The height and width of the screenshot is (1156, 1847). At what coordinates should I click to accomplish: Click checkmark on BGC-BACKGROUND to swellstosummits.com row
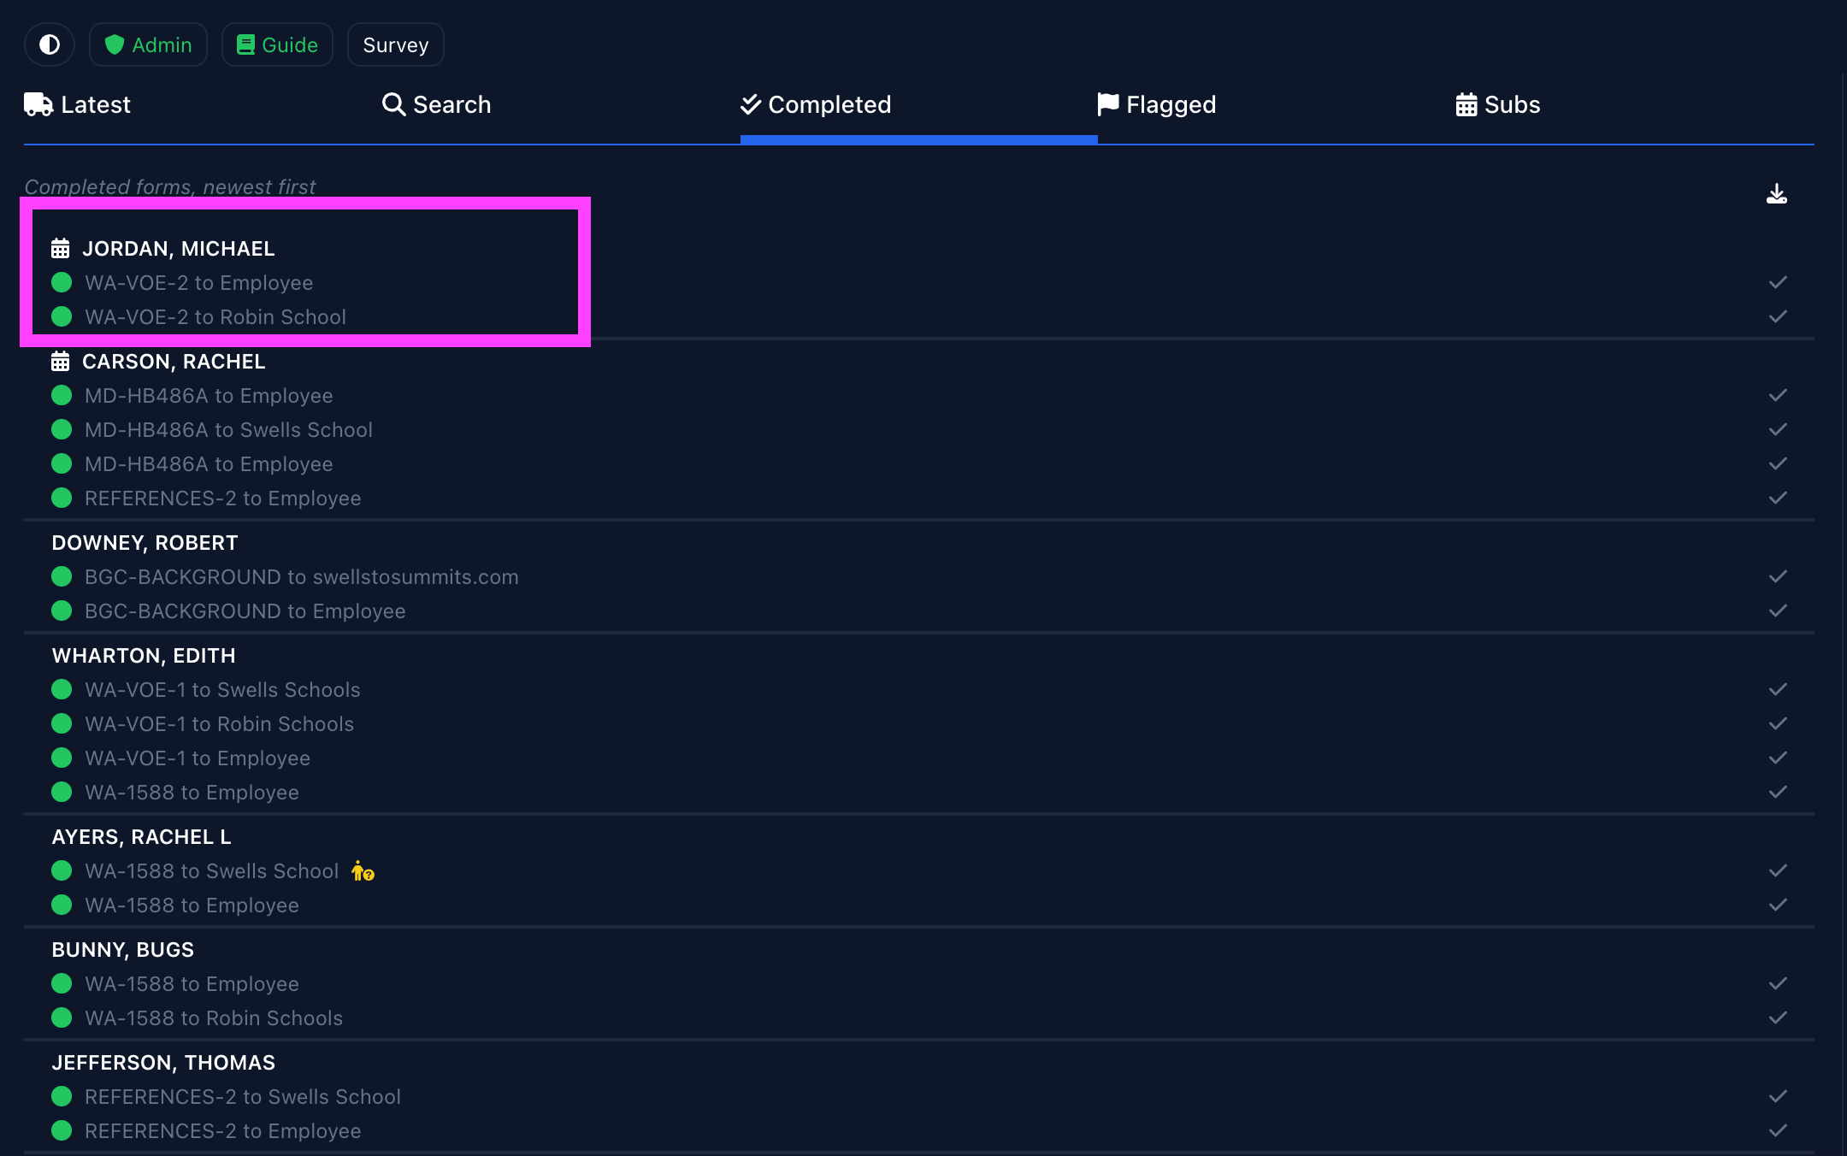1778,577
